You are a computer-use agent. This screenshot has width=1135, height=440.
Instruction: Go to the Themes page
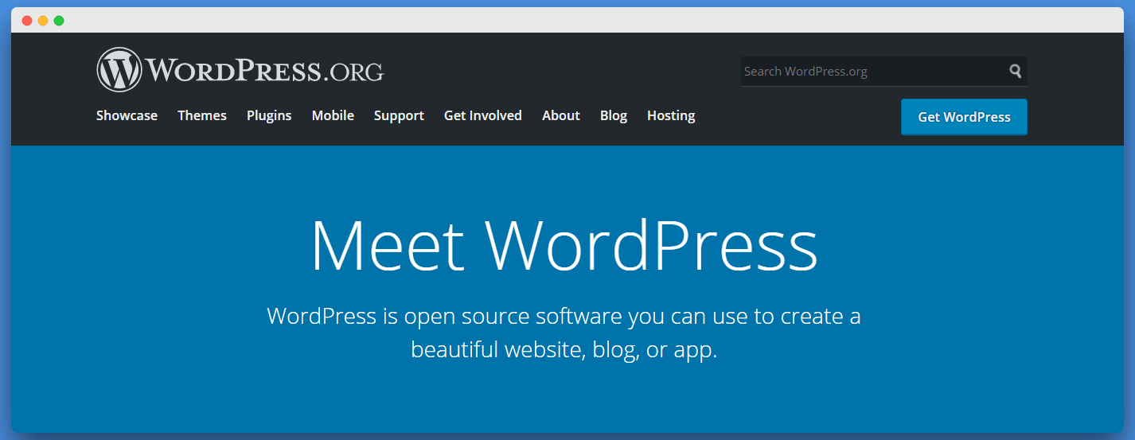coord(202,115)
